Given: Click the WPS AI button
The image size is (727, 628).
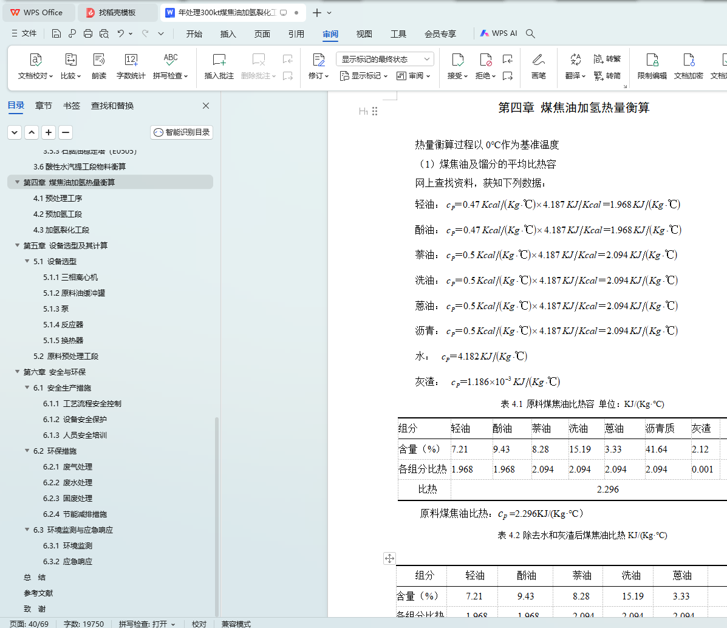Looking at the screenshot, I should 499,33.
